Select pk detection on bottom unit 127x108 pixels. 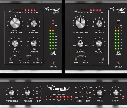[86, 93]
